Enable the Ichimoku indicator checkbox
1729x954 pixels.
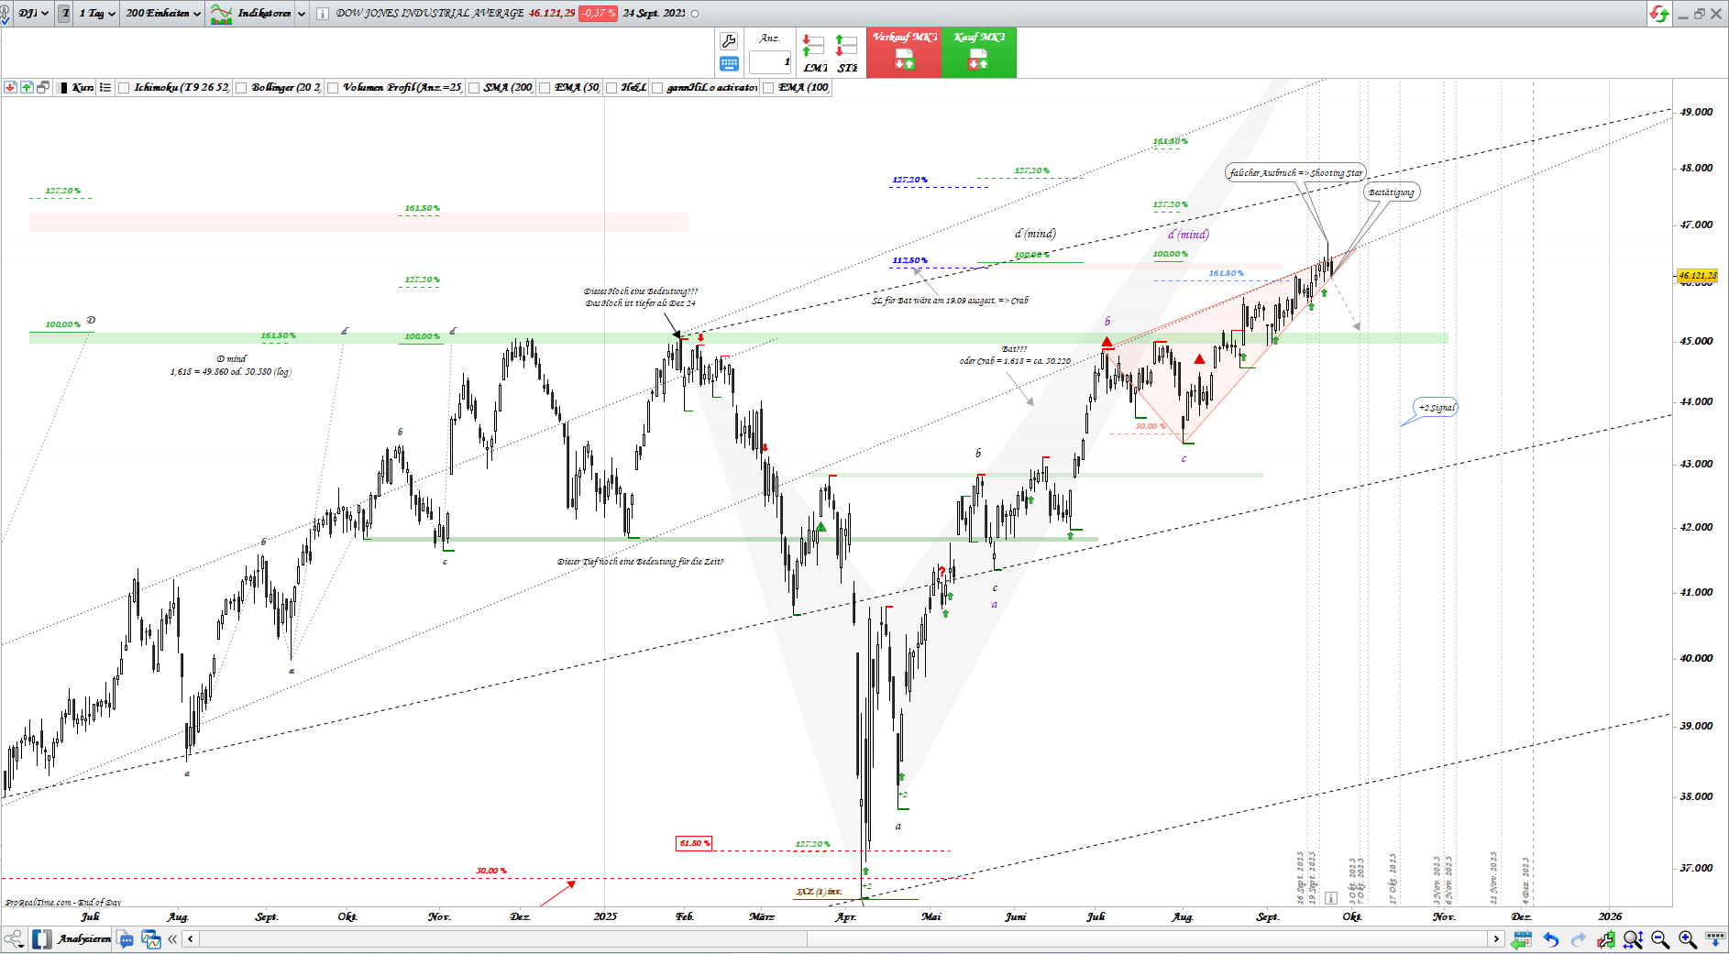[x=124, y=88]
